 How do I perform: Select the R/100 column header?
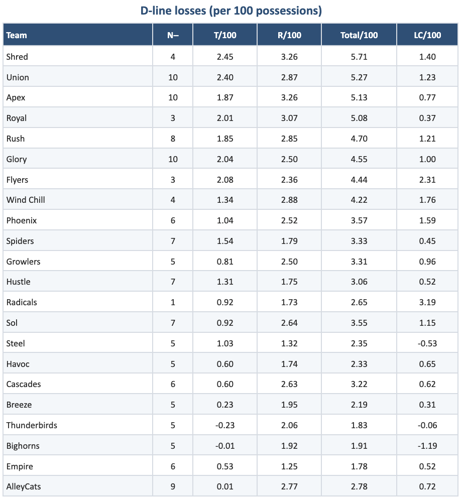pyautogui.click(x=289, y=35)
